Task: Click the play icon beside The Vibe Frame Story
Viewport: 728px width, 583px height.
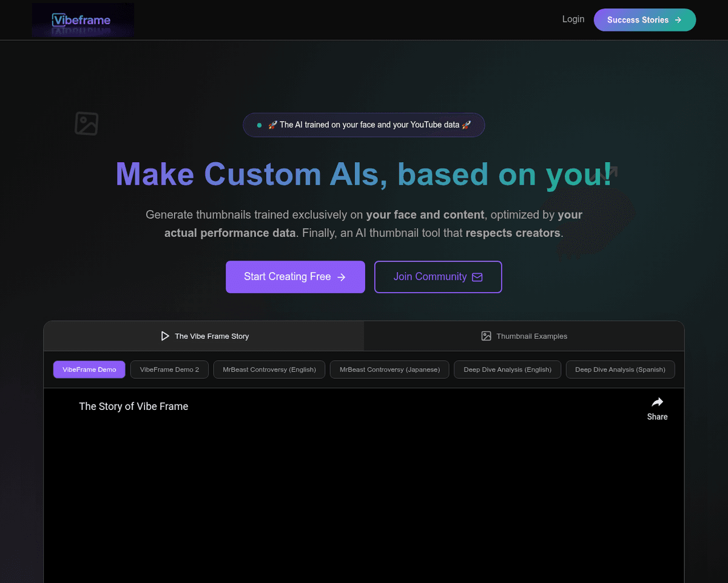Action: [x=164, y=336]
